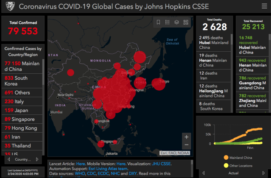Select 35 Thailand row

[22, 145]
